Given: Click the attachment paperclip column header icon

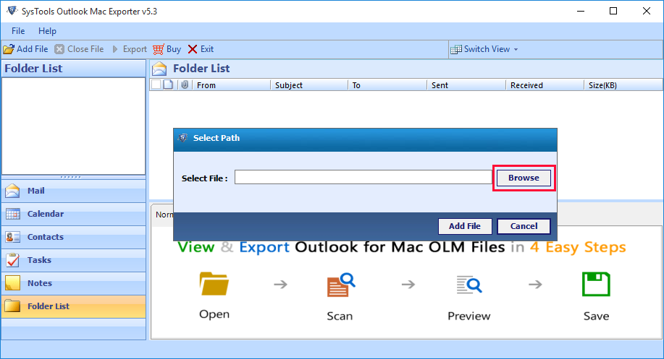Looking at the screenshot, I should point(185,85).
